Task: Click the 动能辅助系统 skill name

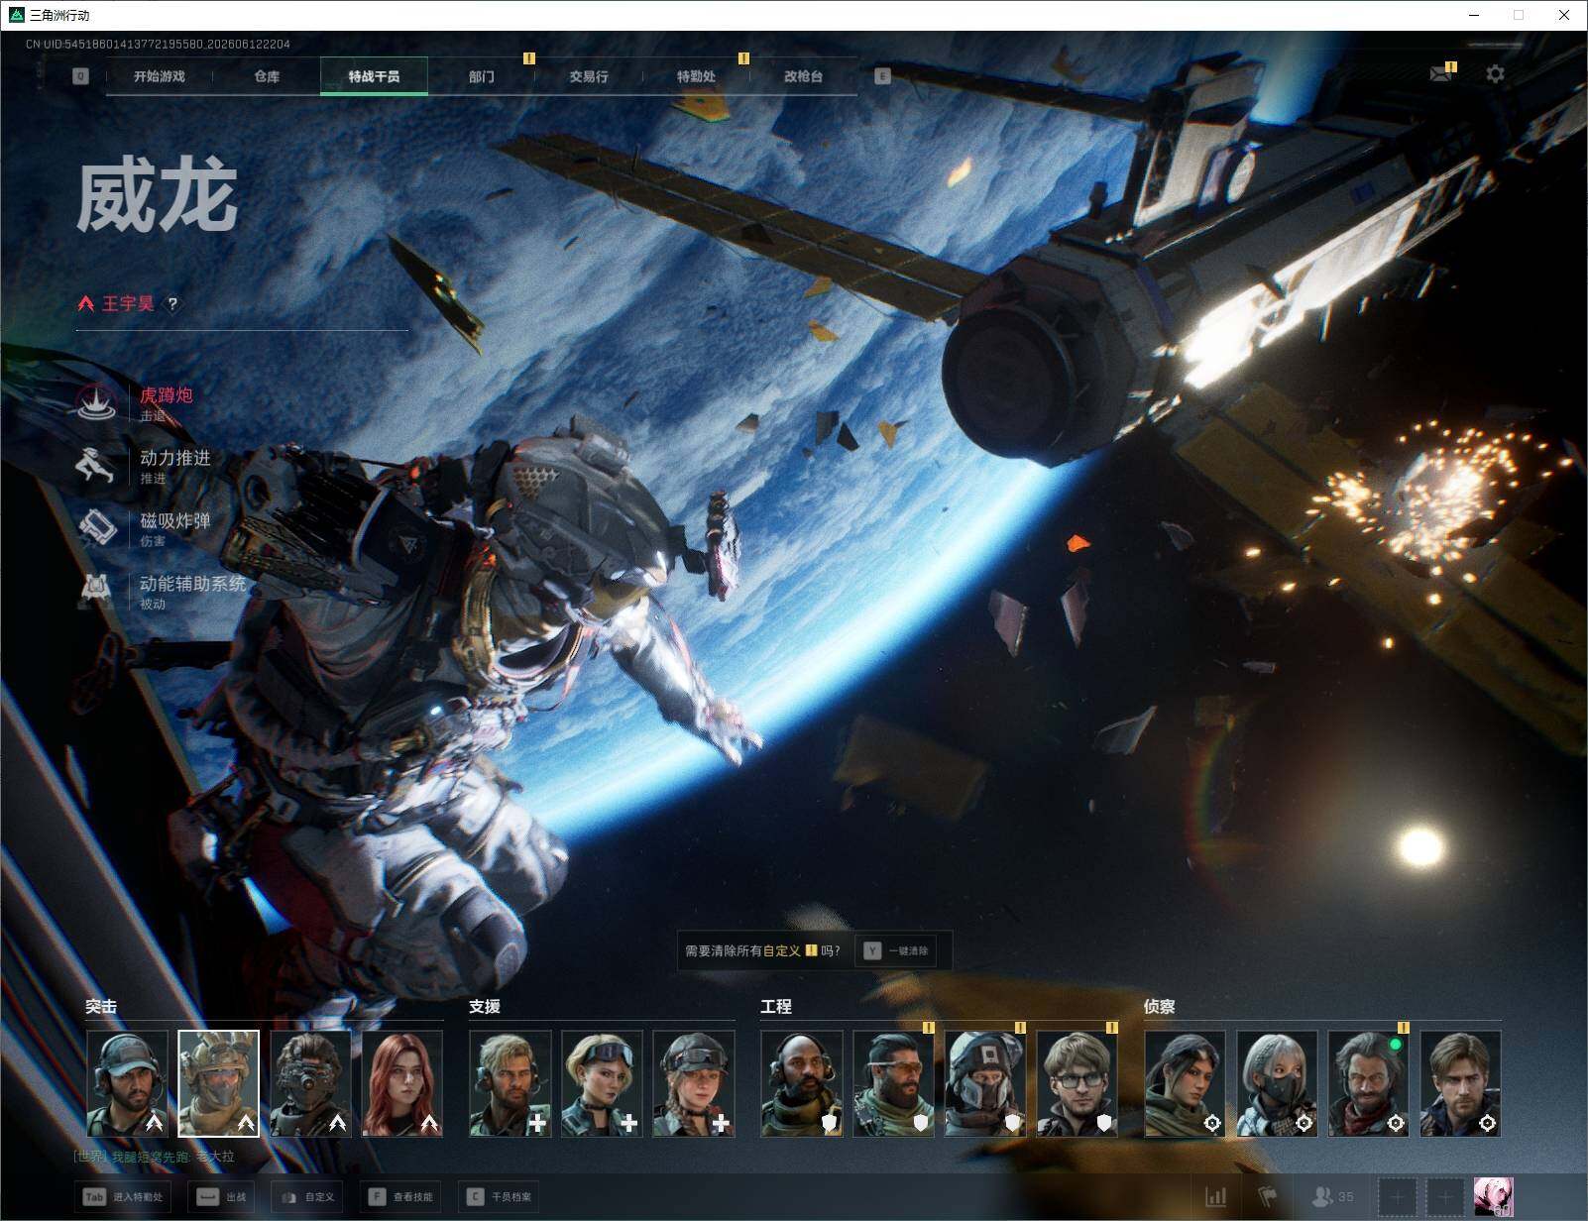Action: (x=193, y=584)
